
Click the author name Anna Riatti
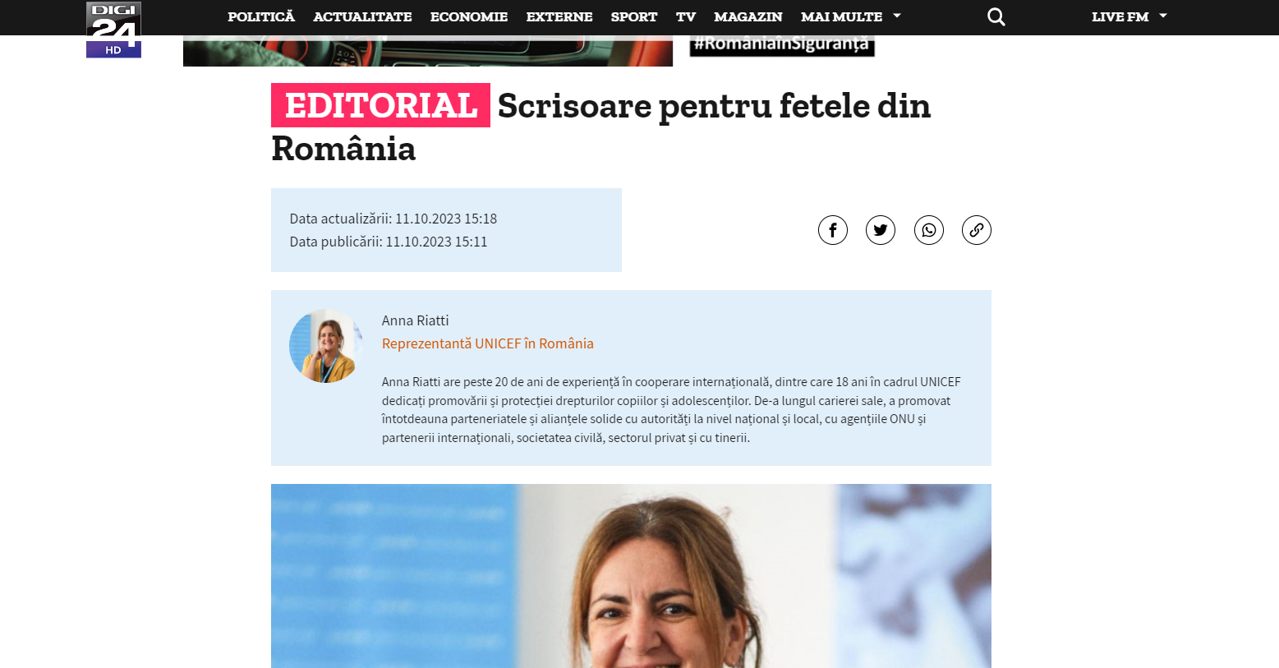coord(415,320)
